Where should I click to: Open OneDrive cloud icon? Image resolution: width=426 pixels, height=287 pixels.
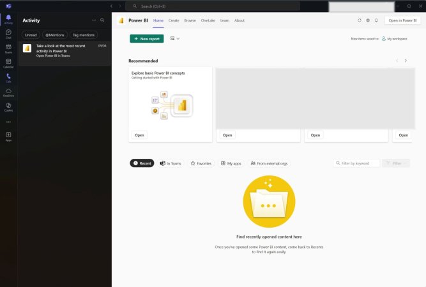point(8,92)
